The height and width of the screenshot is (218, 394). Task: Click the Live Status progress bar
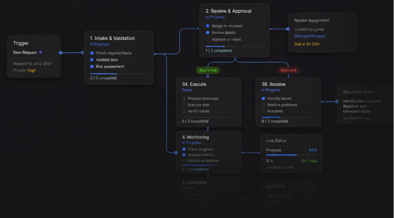291,155
